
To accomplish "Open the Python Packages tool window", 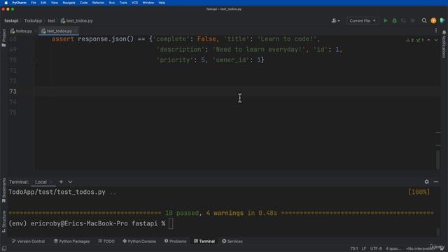I will 71,241.
